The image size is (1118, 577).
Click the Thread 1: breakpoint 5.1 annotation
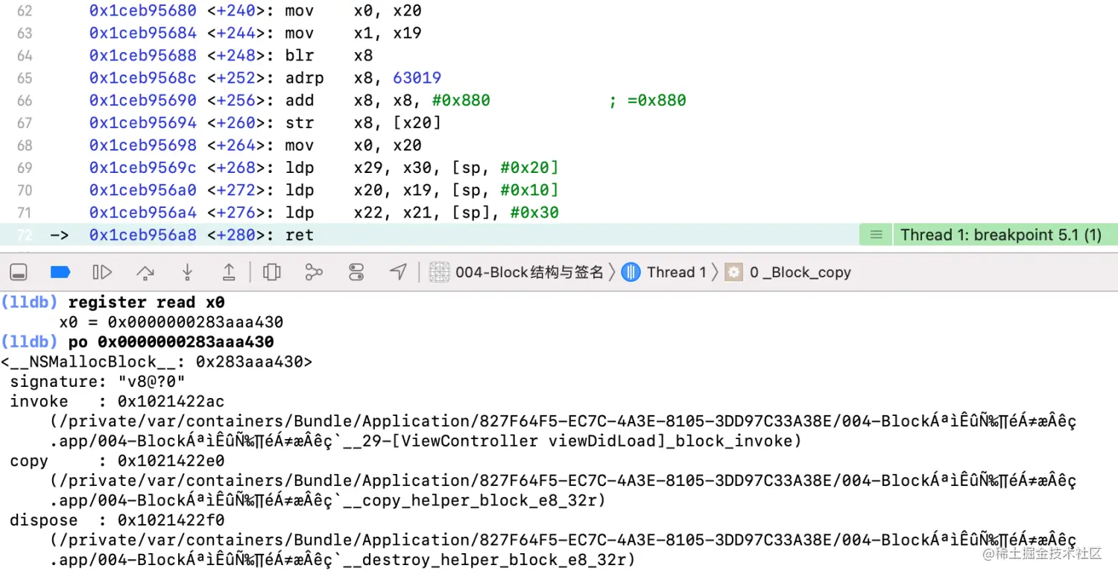coord(1000,235)
